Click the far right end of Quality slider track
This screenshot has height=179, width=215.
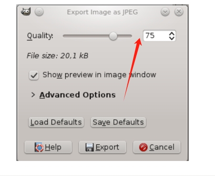[131, 36]
